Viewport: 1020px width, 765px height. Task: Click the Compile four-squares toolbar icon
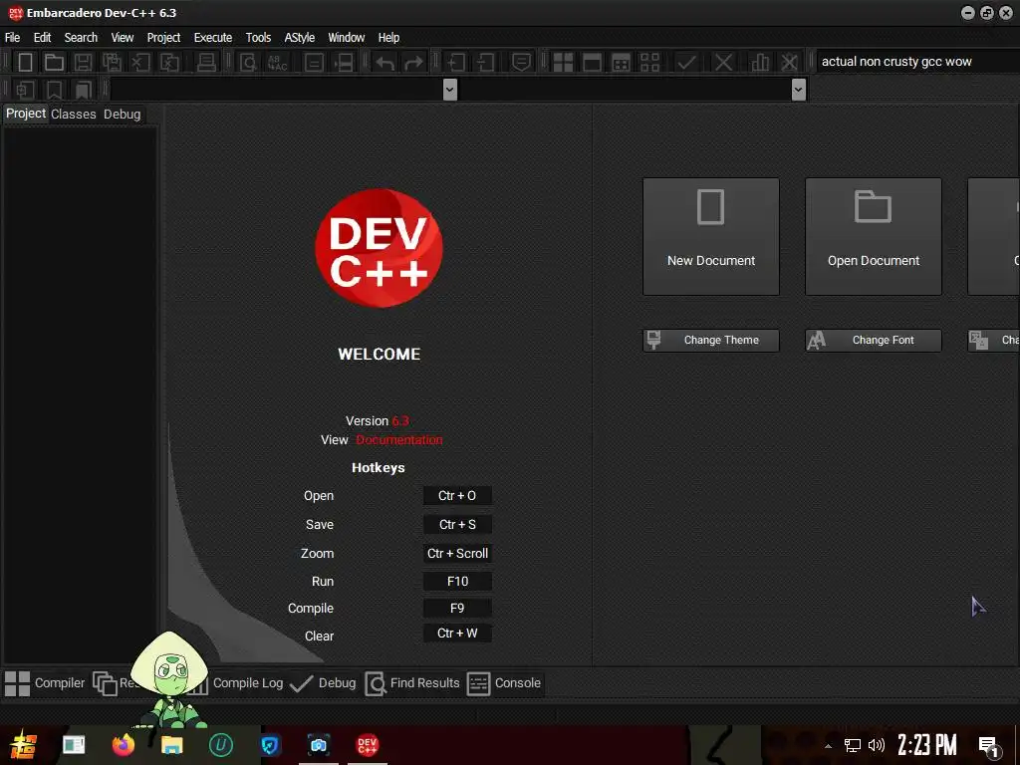[563, 63]
